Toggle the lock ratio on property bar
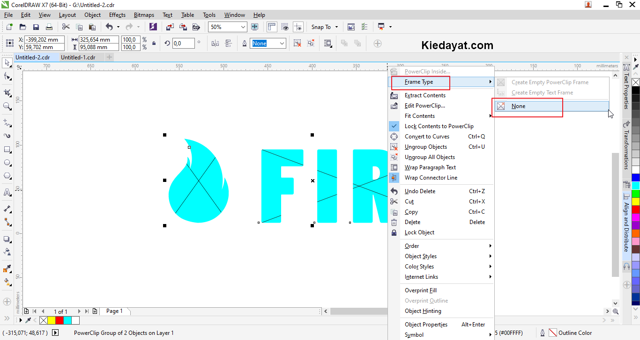The height and width of the screenshot is (340, 640). 154,43
